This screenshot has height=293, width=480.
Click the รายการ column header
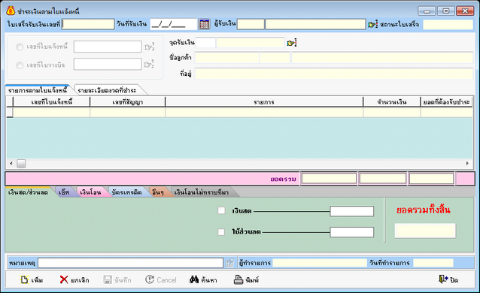click(x=264, y=102)
